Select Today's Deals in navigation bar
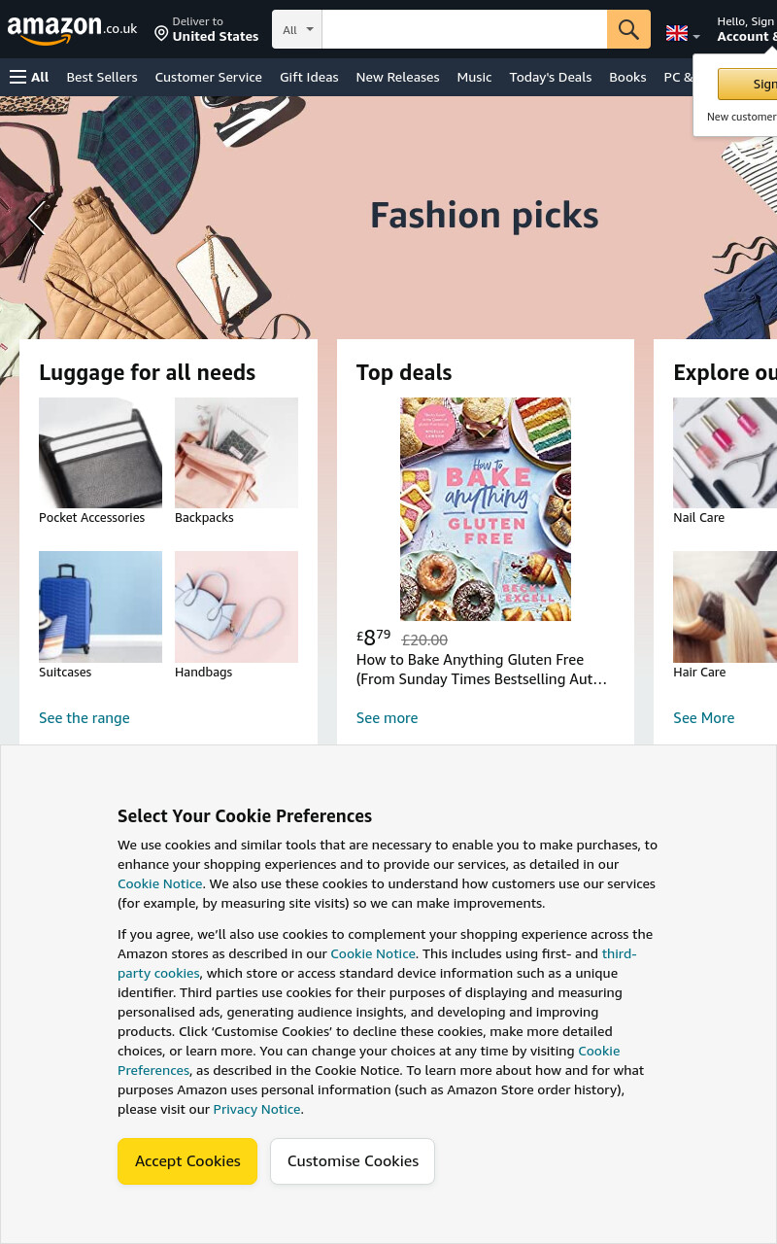Image resolution: width=777 pixels, height=1244 pixels. pyautogui.click(x=551, y=77)
